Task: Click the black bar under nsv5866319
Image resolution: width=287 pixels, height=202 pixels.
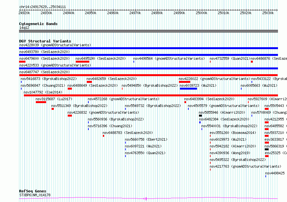Action: coord(267,149)
